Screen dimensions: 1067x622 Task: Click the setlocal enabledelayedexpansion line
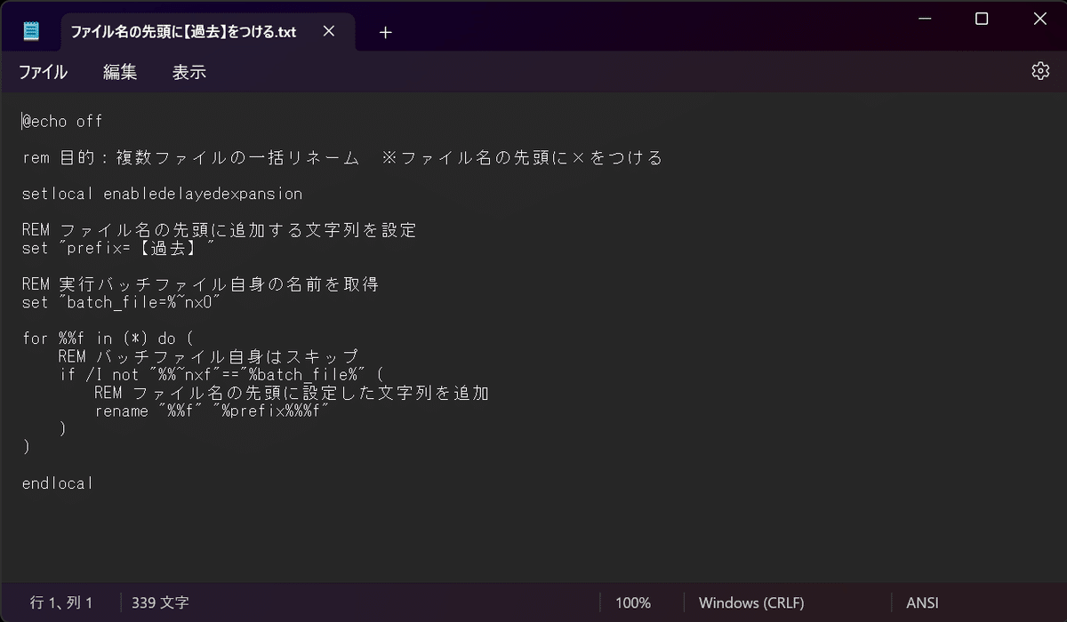pos(163,193)
